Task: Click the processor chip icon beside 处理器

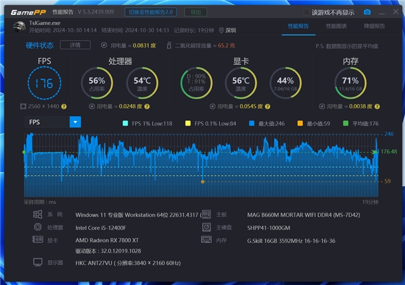Action: [x=38, y=227]
